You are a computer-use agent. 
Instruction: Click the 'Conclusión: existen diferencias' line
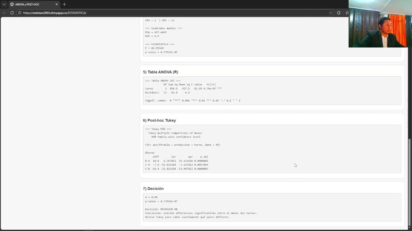click(201, 213)
